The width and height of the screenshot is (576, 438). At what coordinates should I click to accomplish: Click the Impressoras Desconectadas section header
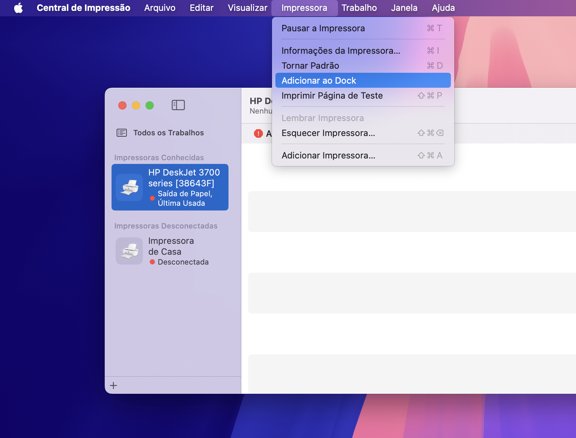click(166, 226)
